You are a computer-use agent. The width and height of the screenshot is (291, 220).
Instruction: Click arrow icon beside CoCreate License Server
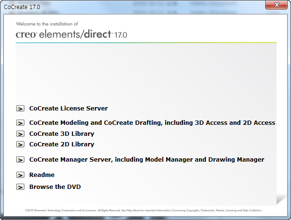click(20, 109)
